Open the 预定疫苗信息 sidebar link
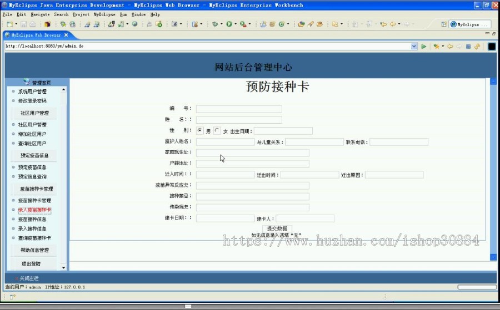The width and height of the screenshot is (500, 310). tap(32, 167)
